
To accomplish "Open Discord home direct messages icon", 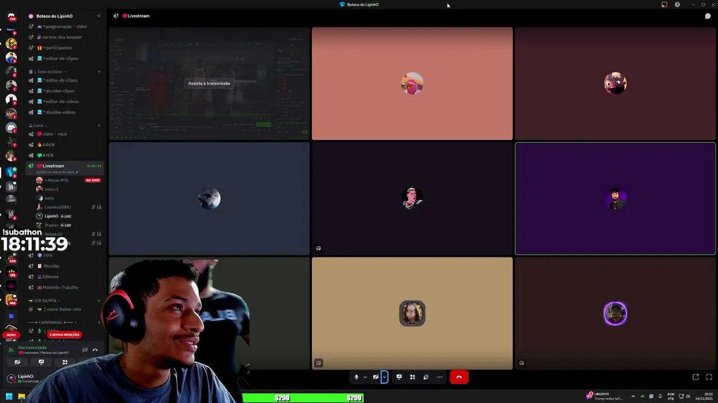I will (11, 16).
